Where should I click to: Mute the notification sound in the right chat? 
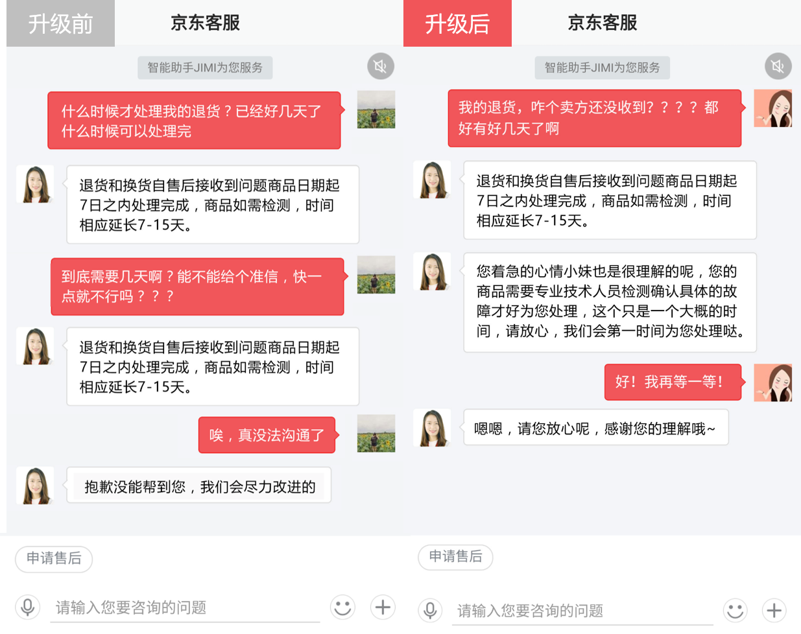778,65
